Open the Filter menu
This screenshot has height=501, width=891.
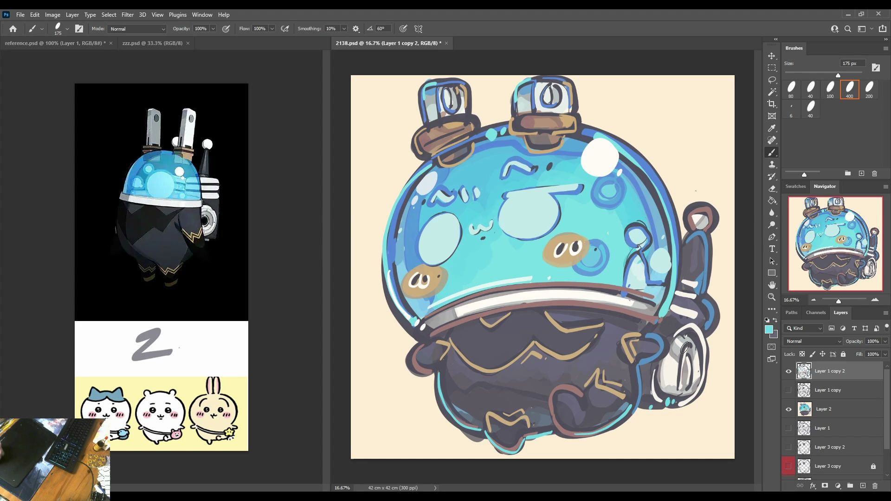pyautogui.click(x=127, y=15)
